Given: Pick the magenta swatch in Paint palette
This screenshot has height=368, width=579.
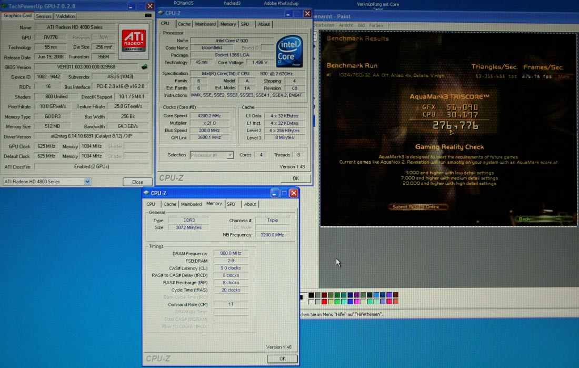Looking at the screenshot, I should point(356,302).
